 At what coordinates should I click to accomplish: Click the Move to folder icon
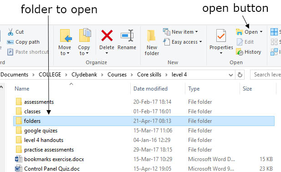pos(66,36)
